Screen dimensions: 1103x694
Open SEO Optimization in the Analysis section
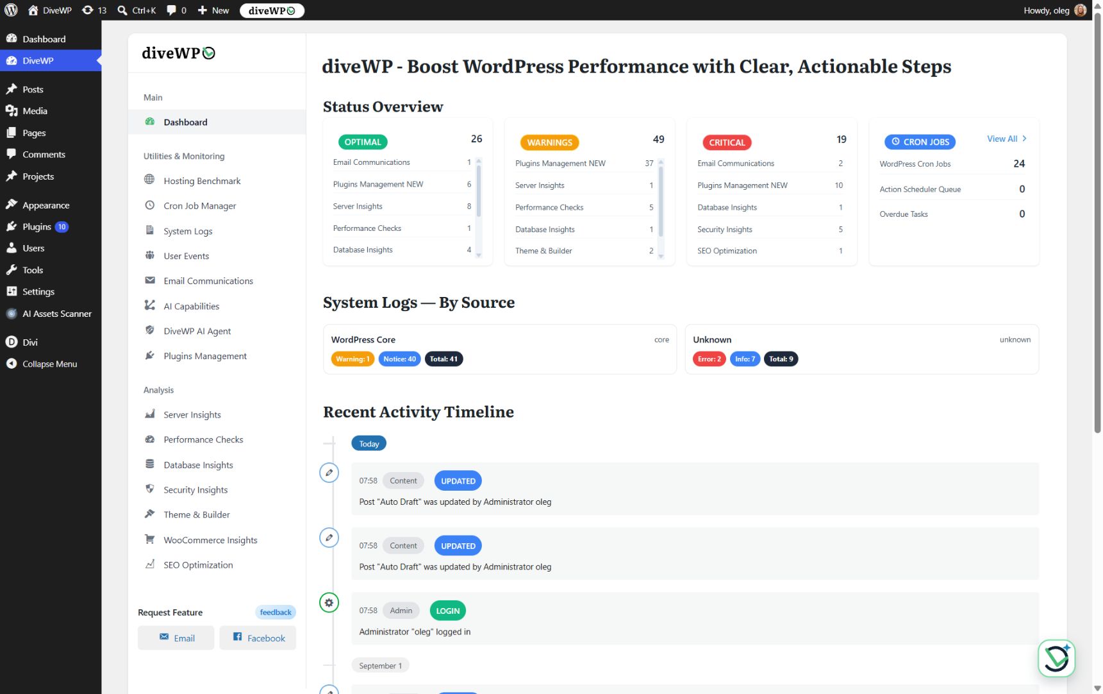click(217, 564)
